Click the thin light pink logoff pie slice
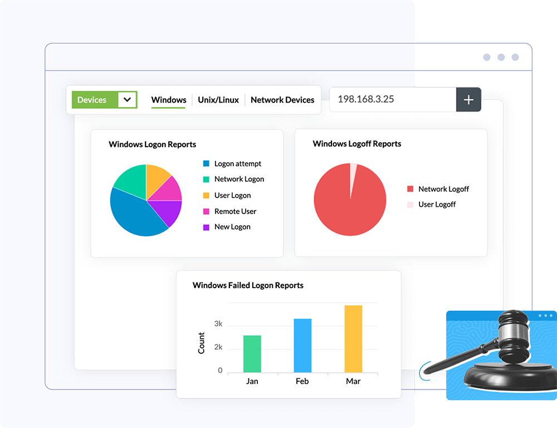 pyautogui.click(x=353, y=174)
